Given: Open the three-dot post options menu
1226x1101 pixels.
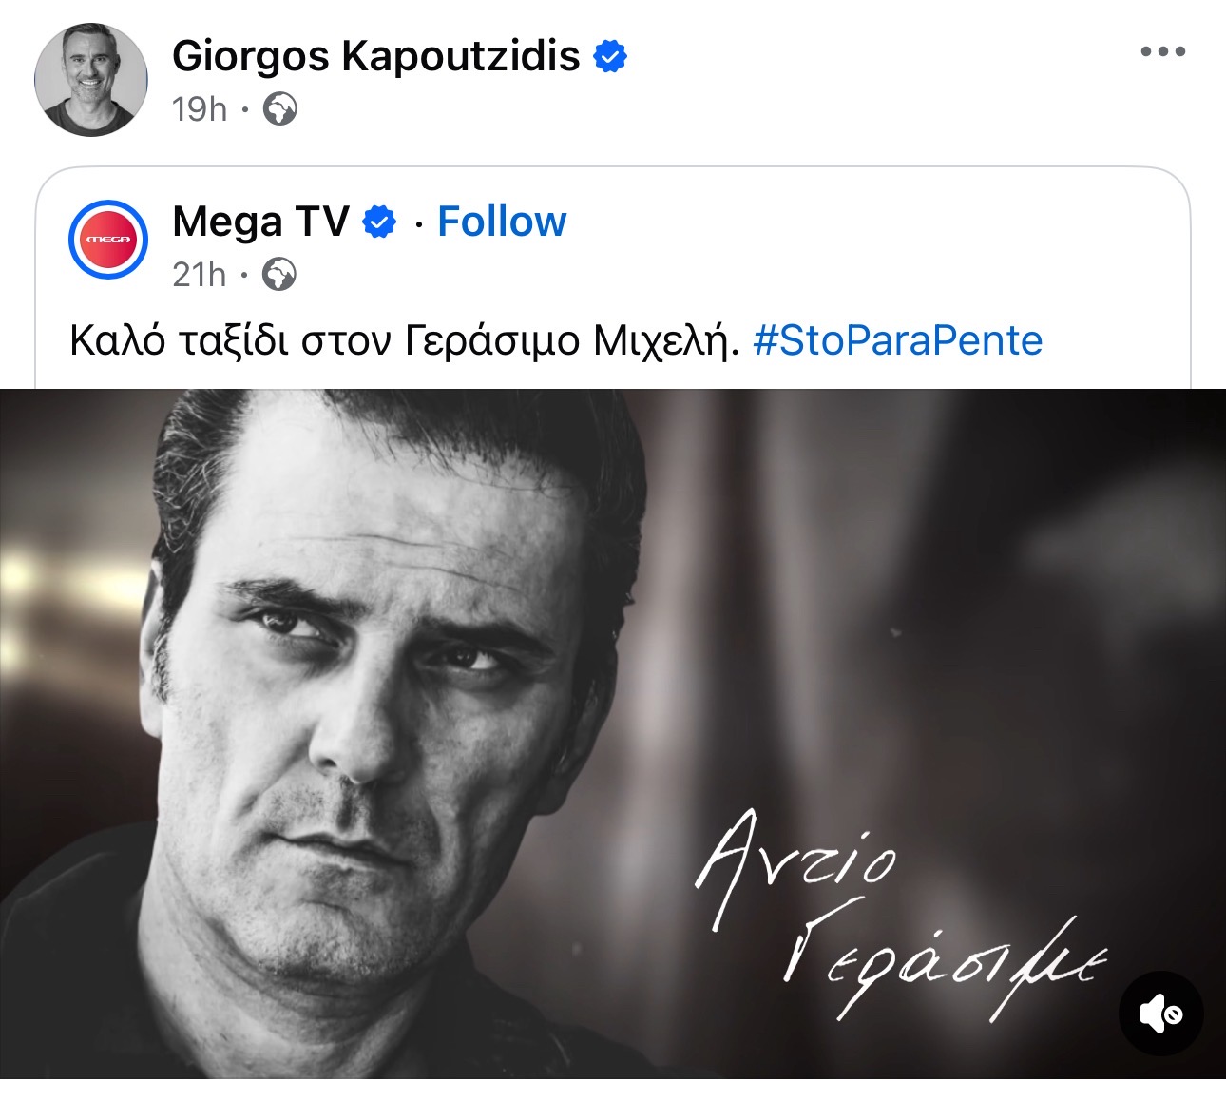Looking at the screenshot, I should click(x=1163, y=52).
